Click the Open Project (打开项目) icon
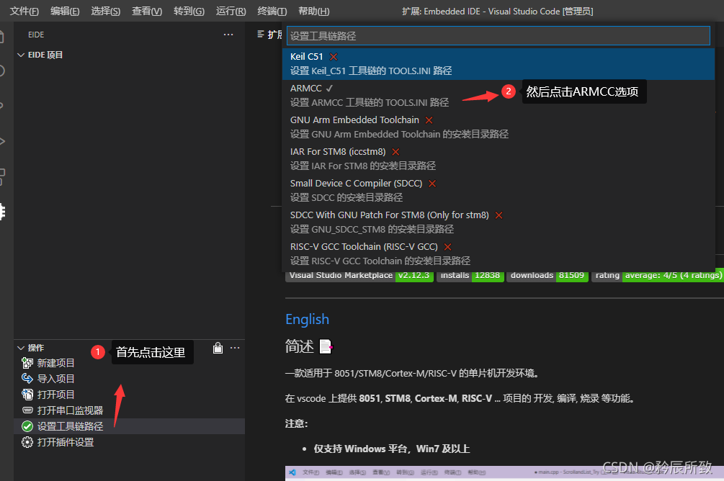The image size is (724, 481). 27,395
